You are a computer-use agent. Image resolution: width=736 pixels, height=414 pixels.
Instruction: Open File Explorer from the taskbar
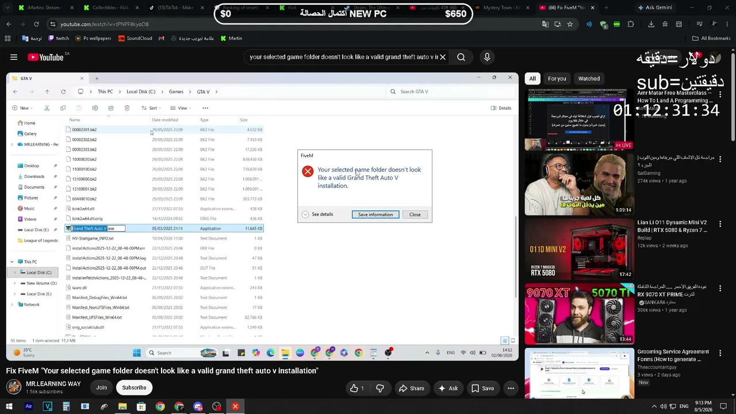[x=122, y=407]
